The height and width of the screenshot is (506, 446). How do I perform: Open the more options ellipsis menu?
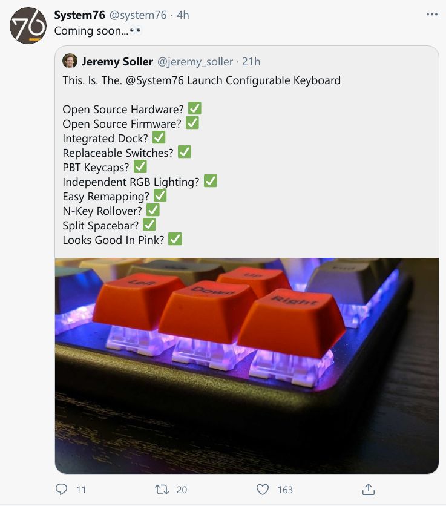pyautogui.click(x=431, y=13)
